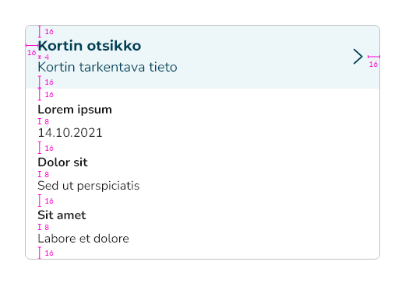The width and height of the screenshot is (409, 286).
Task: Click the 4 spacing marker below title
Action: click(44, 57)
